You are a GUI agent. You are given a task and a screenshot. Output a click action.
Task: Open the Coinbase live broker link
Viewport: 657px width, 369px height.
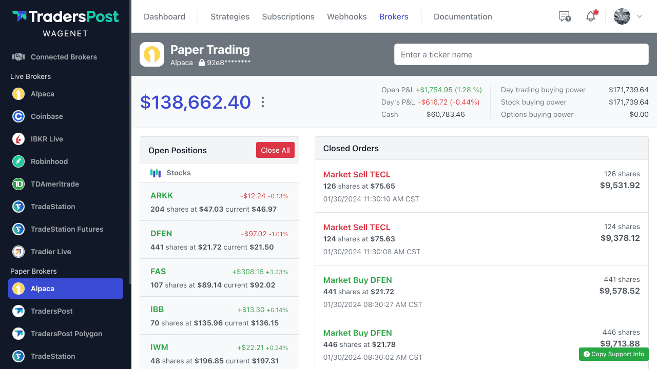pyautogui.click(x=66, y=116)
